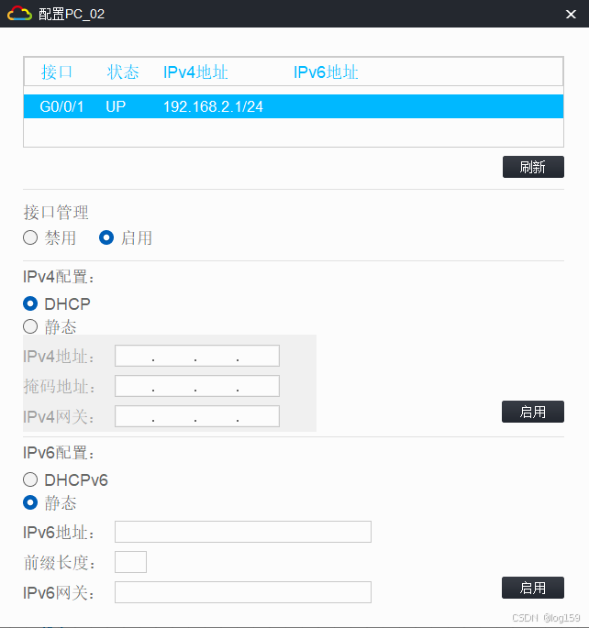Click the IPv4地址 input field
Viewport: 589px width, 628px height.
[197, 356]
